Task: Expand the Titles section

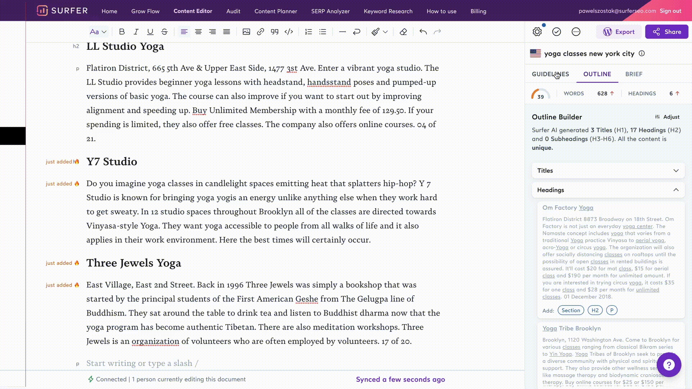Action: coord(608,170)
